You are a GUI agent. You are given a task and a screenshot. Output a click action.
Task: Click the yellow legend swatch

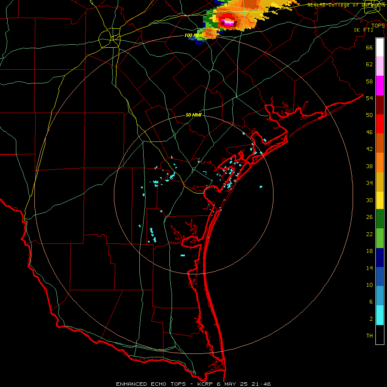pyautogui.click(x=380, y=200)
